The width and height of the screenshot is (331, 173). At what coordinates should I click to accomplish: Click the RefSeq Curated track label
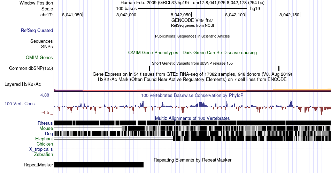pos(37,30)
